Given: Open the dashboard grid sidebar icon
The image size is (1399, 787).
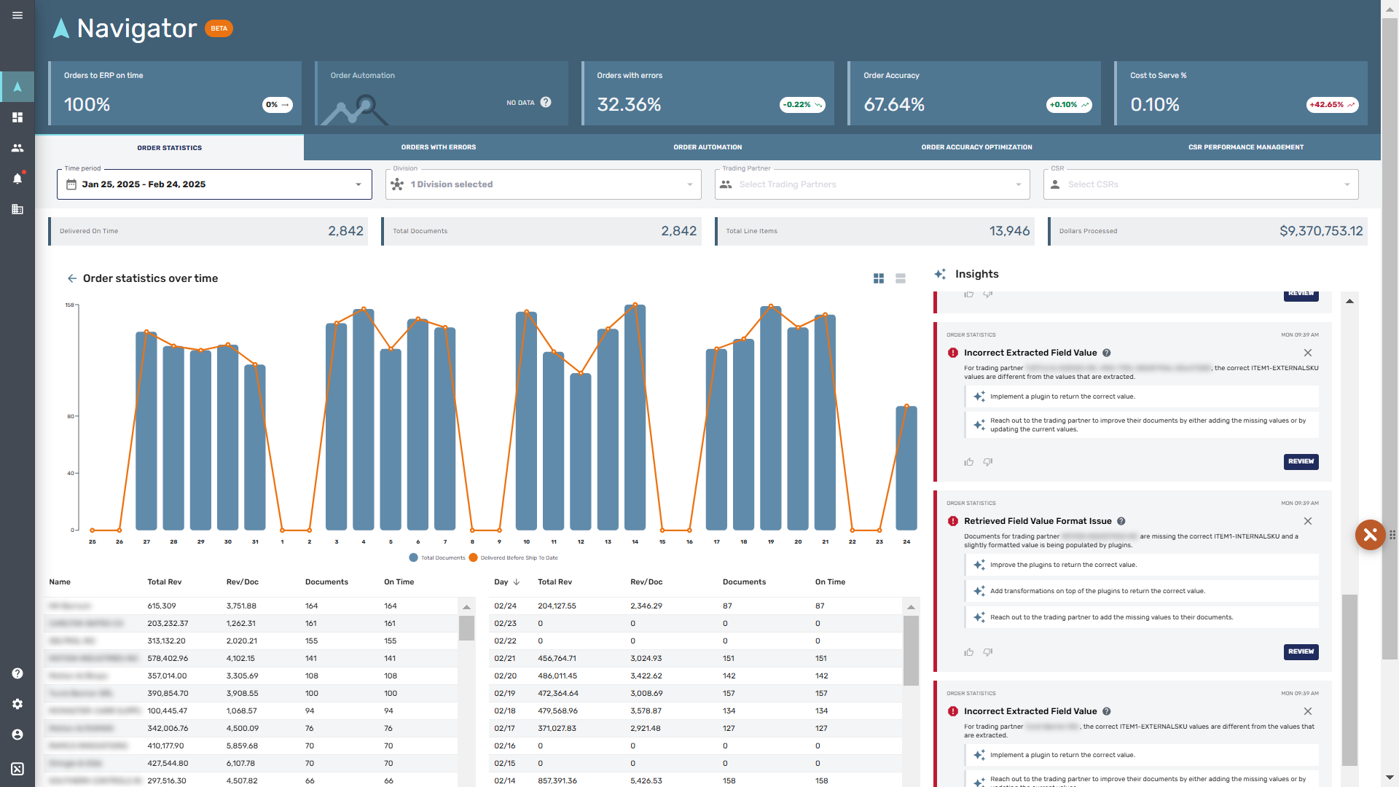Looking at the screenshot, I should 17,117.
